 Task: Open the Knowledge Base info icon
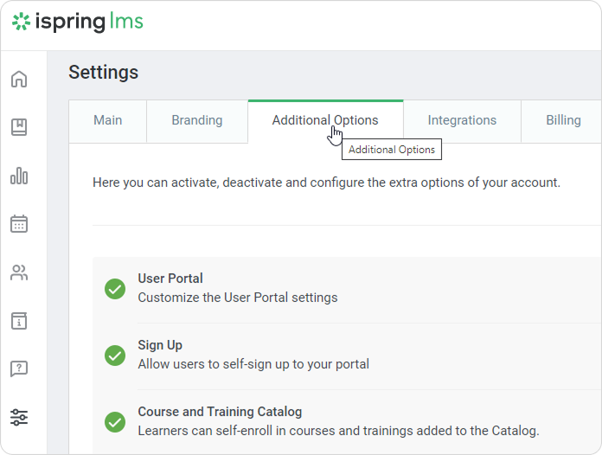[x=19, y=321]
